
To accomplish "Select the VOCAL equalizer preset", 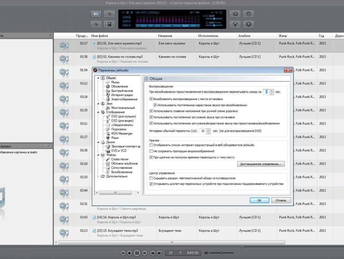I will click(x=177, y=26).
